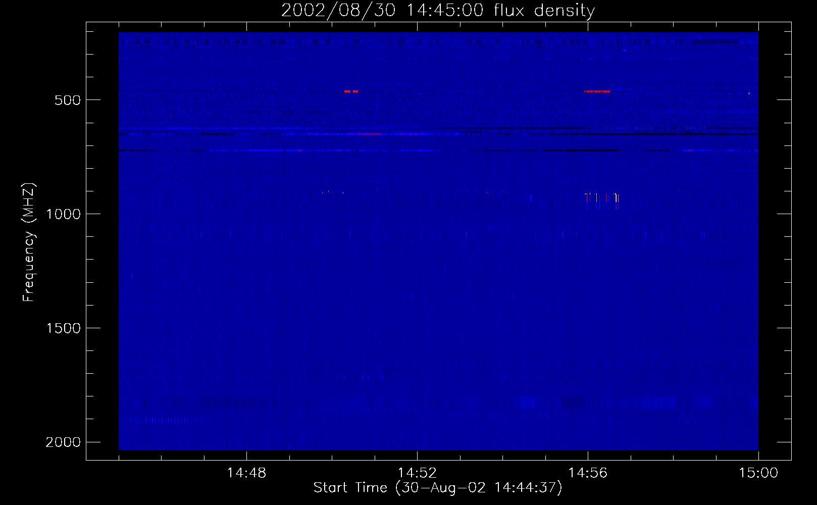Click the 14:48 time tick label
Viewport: 817px width, 505px height.
[x=246, y=473]
